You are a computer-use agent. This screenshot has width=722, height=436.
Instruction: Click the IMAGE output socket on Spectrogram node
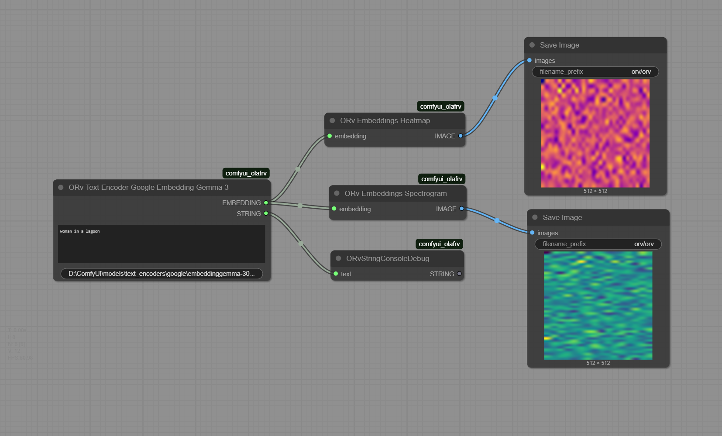click(x=461, y=209)
